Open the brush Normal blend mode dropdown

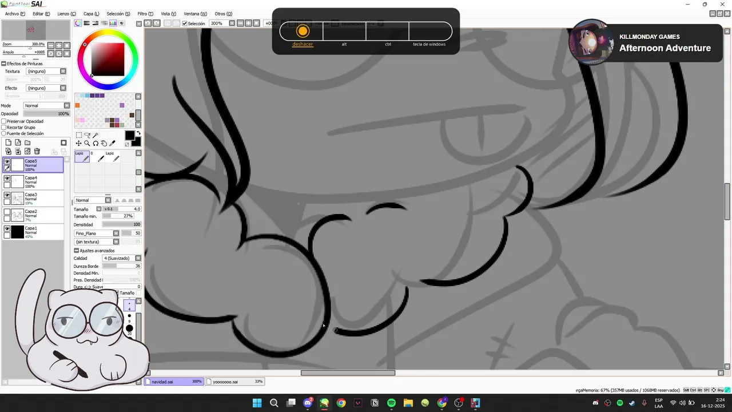(x=93, y=200)
